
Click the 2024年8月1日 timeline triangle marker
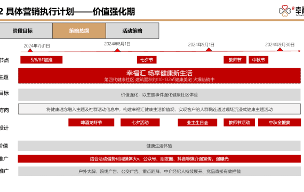(117, 50)
